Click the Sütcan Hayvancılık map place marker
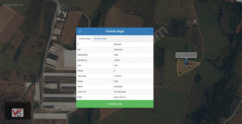 tap(58, 9)
